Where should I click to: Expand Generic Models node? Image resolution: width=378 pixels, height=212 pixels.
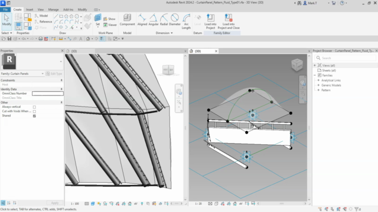[x=318, y=85]
